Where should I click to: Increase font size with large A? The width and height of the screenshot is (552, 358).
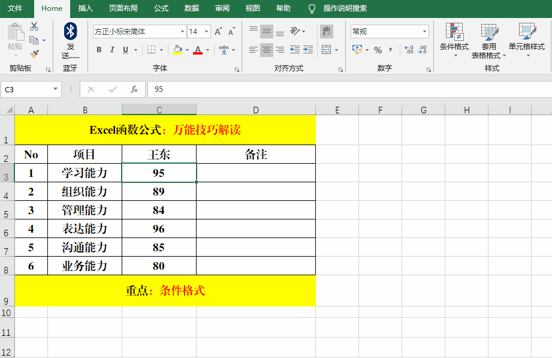[218, 31]
